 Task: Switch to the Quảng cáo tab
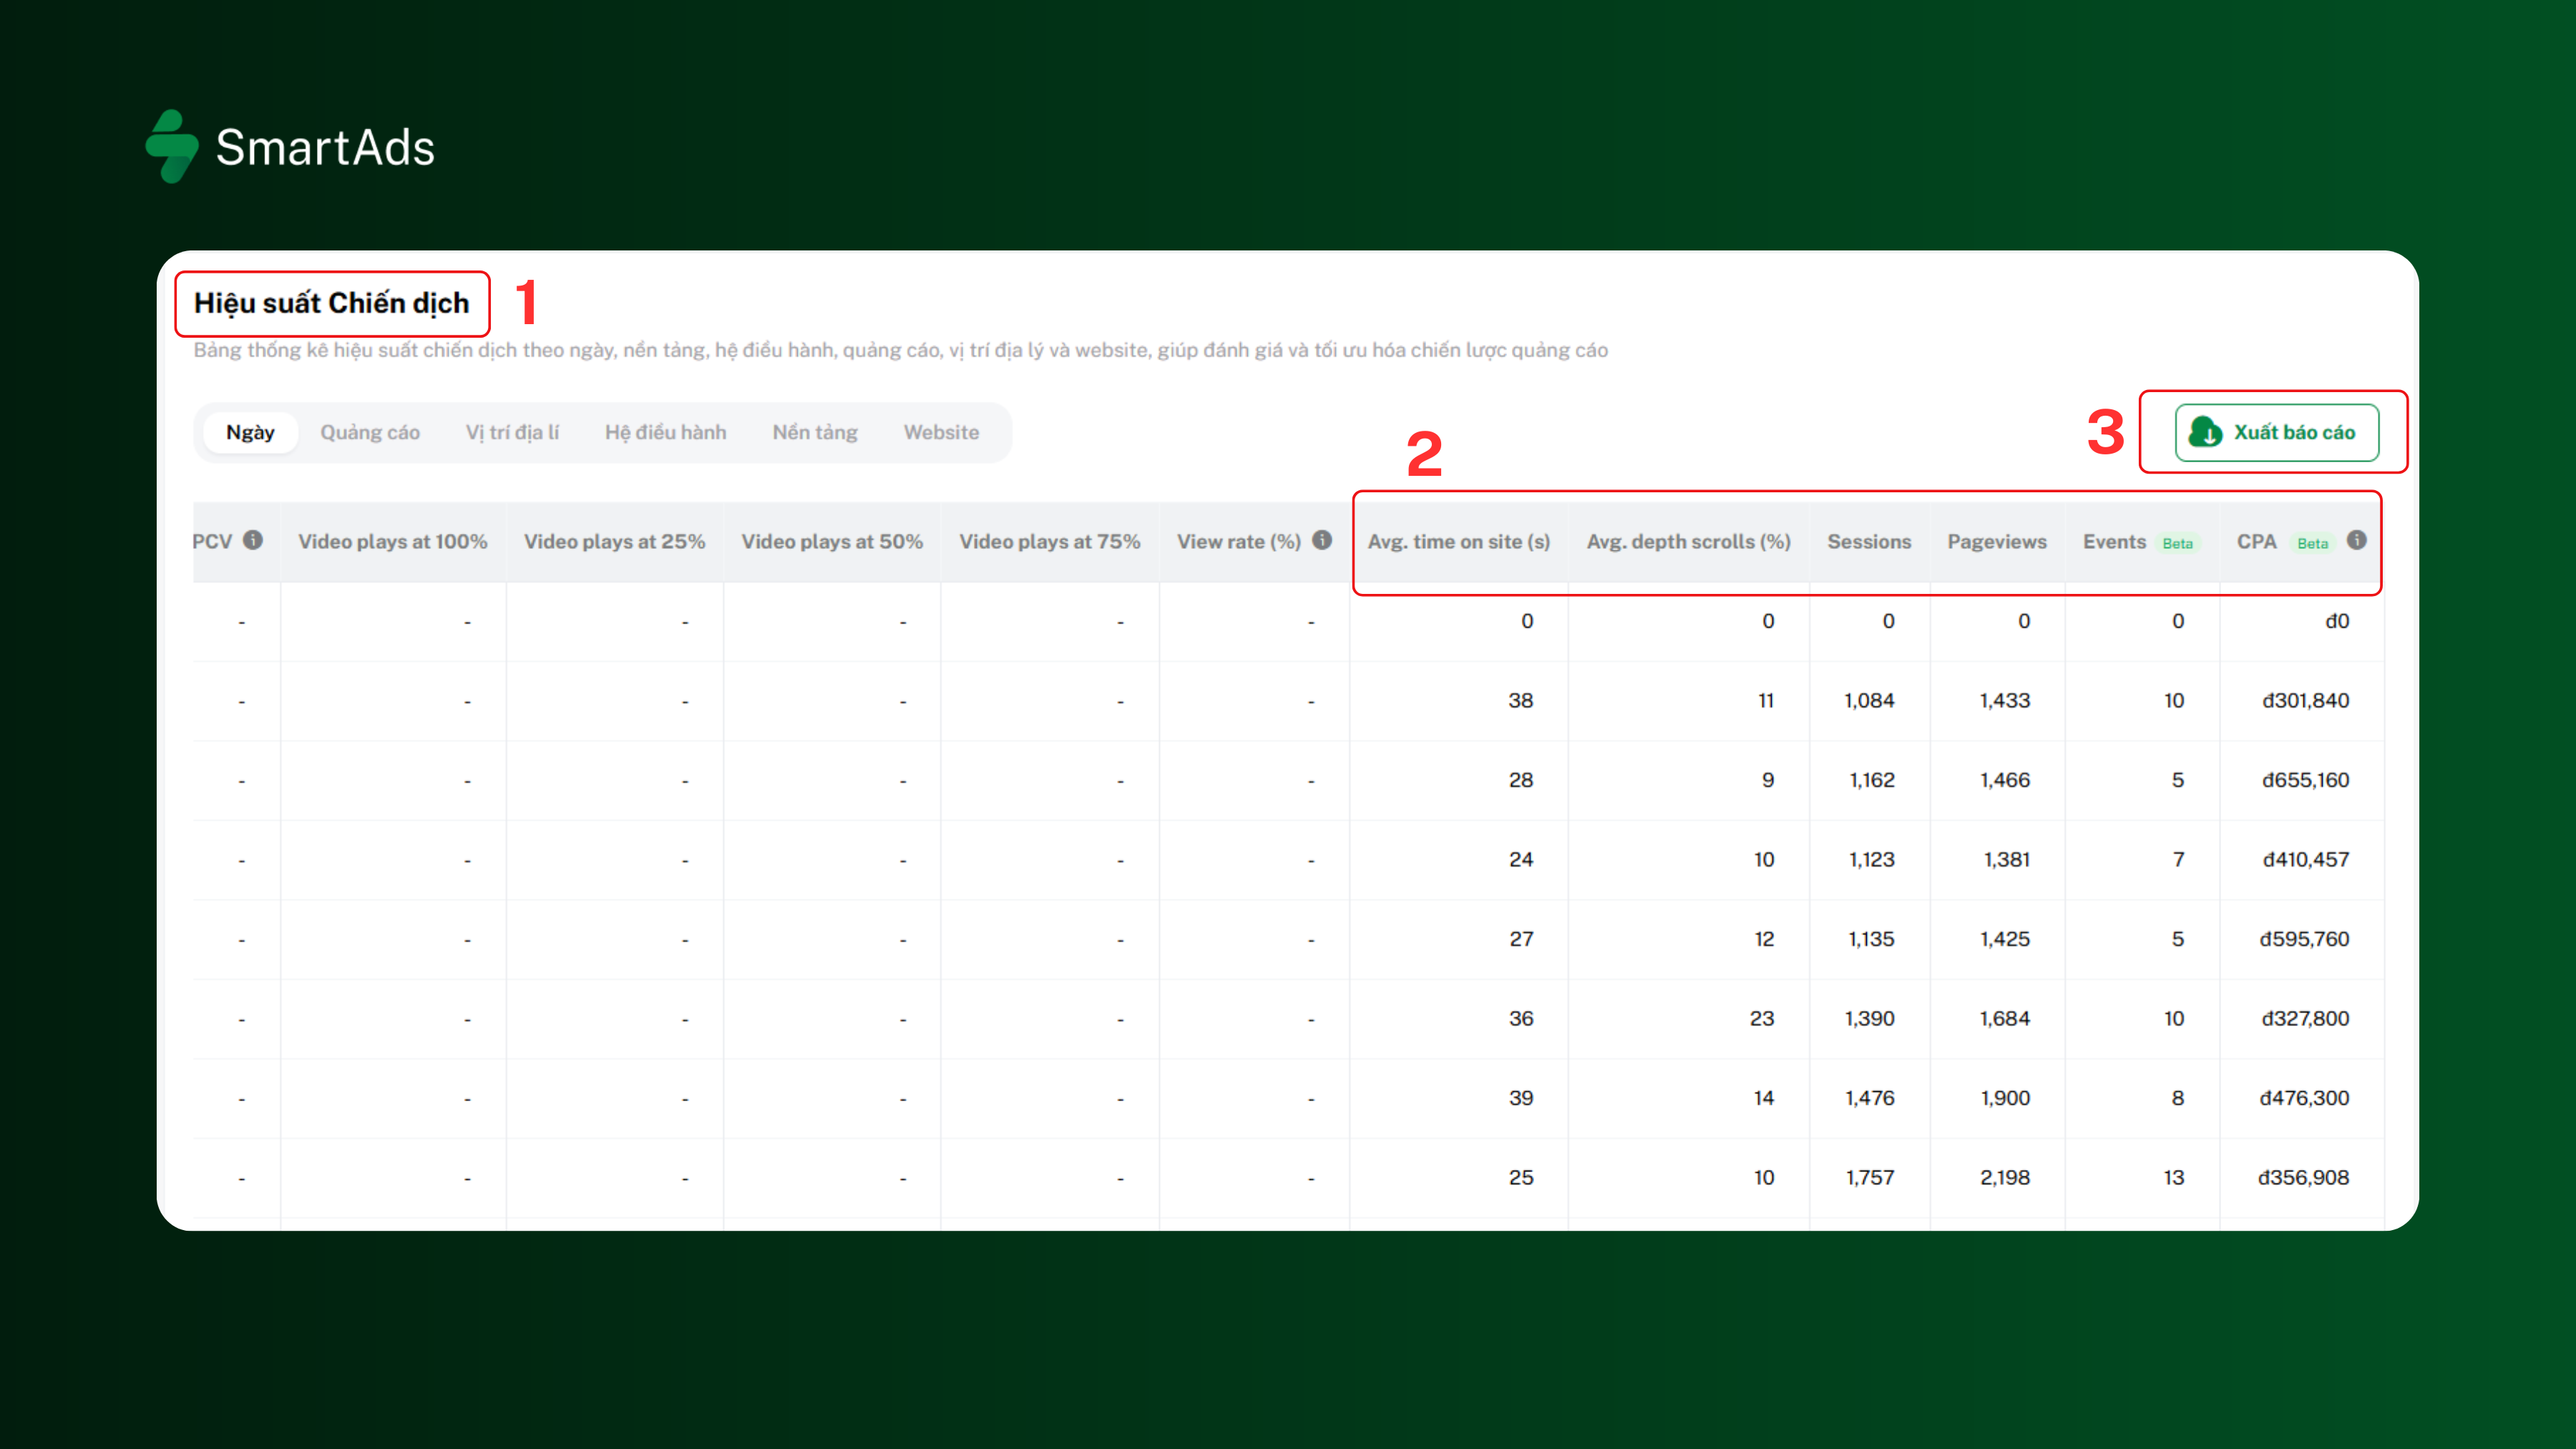click(x=370, y=432)
